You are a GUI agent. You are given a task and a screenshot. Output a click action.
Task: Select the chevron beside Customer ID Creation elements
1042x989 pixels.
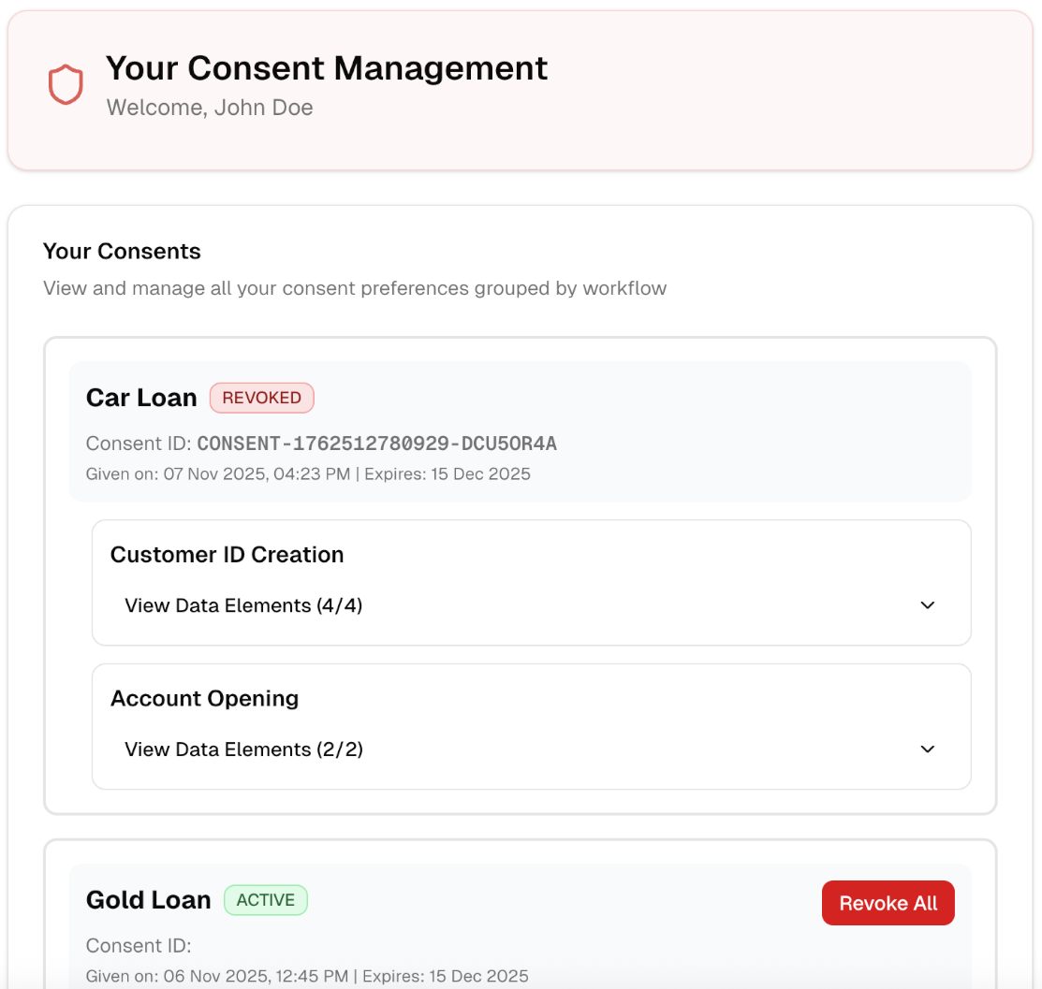coord(927,605)
